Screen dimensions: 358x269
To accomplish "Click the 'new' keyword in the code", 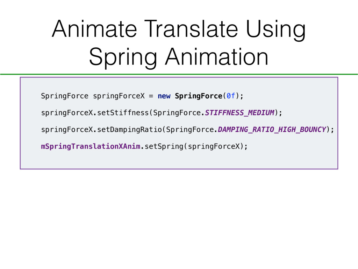I will [164, 96].
